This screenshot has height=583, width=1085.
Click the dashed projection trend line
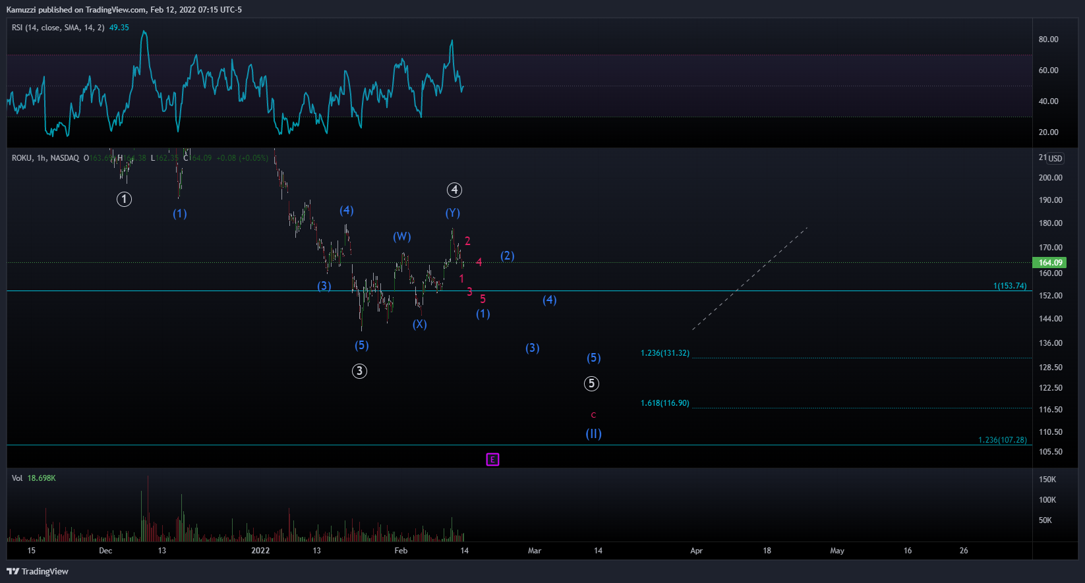749,279
